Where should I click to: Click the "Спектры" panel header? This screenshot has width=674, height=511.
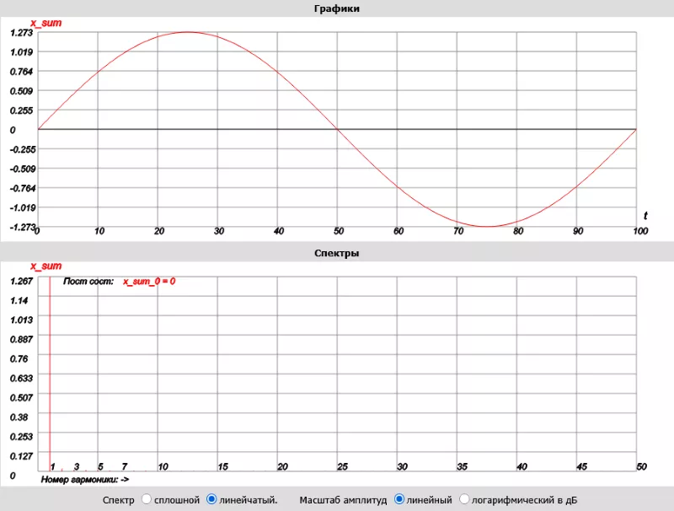pos(337,252)
